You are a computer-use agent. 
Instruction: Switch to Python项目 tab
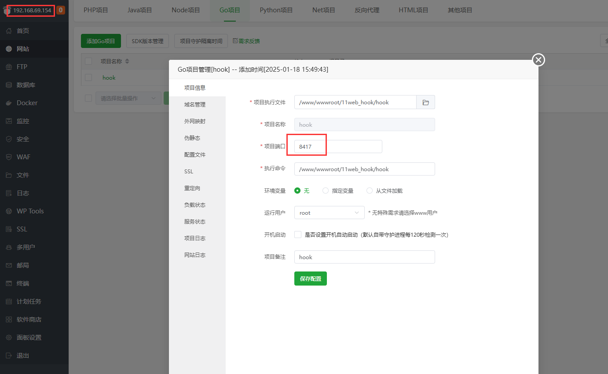point(276,10)
